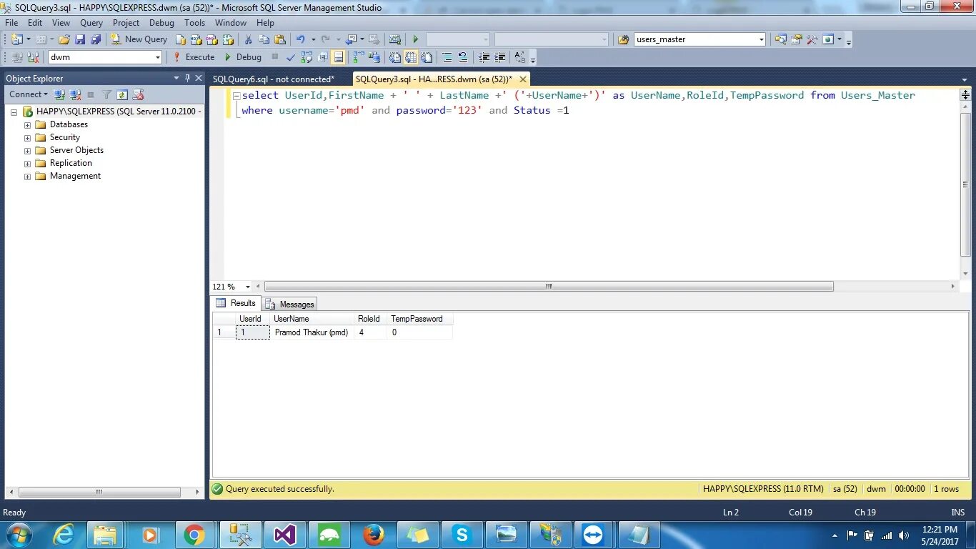Viewport: 976px width, 549px height.
Task: Execute the query
Action: pyautogui.click(x=193, y=57)
